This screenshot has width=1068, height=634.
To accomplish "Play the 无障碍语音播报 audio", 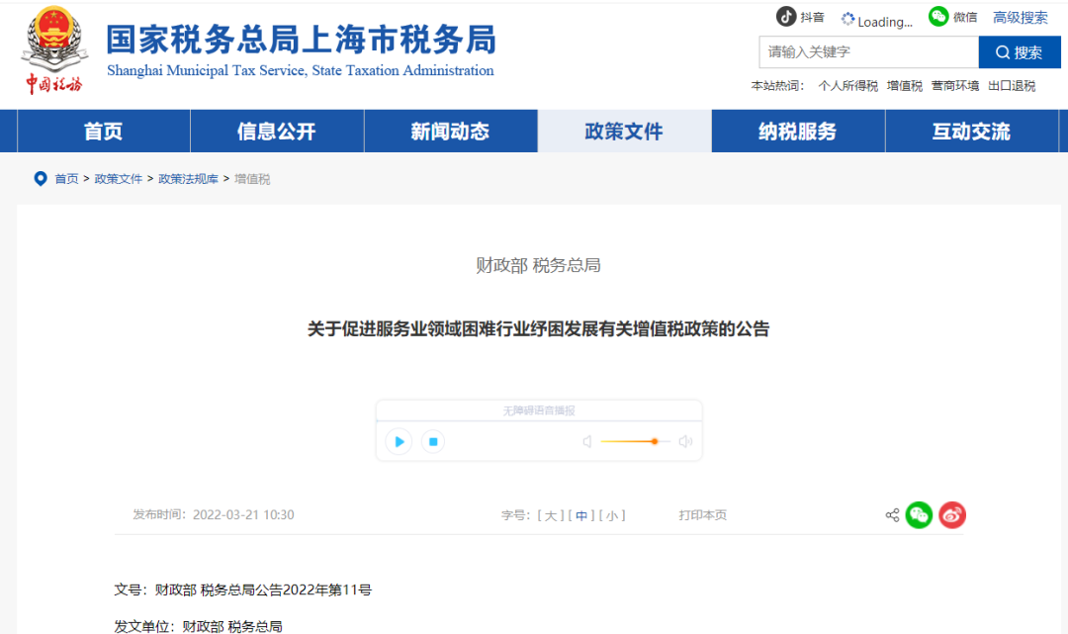I will (399, 441).
